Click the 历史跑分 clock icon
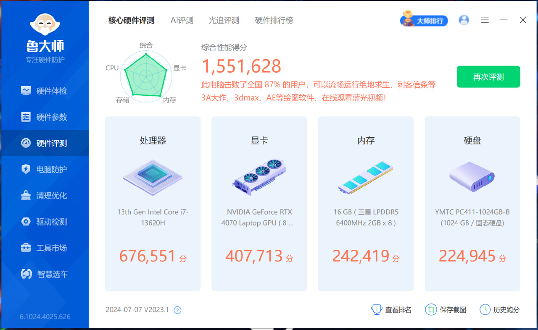This screenshot has height=330, width=538. 485,310
